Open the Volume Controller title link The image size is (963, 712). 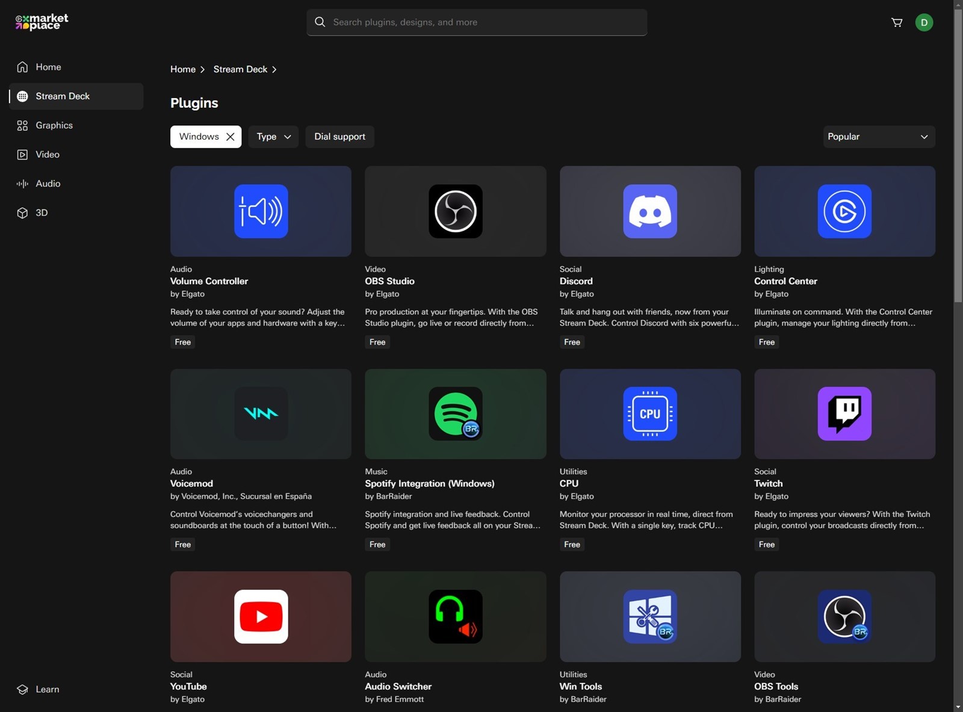pos(209,281)
